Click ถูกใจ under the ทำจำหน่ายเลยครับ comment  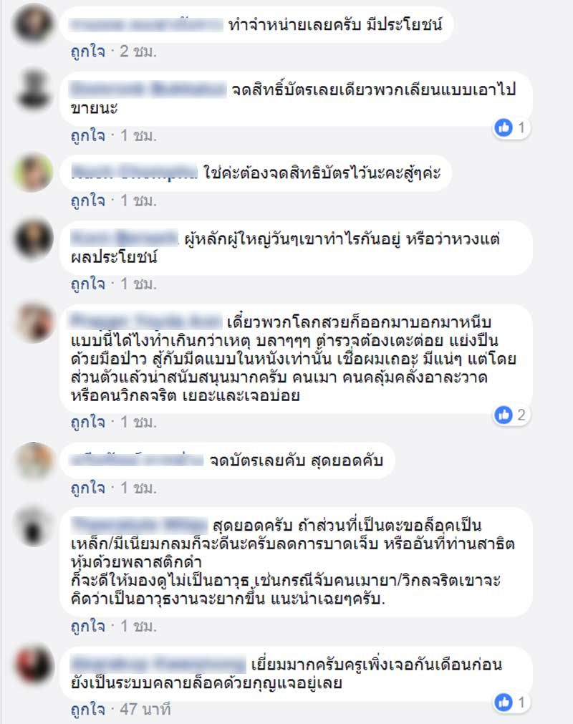(87, 52)
